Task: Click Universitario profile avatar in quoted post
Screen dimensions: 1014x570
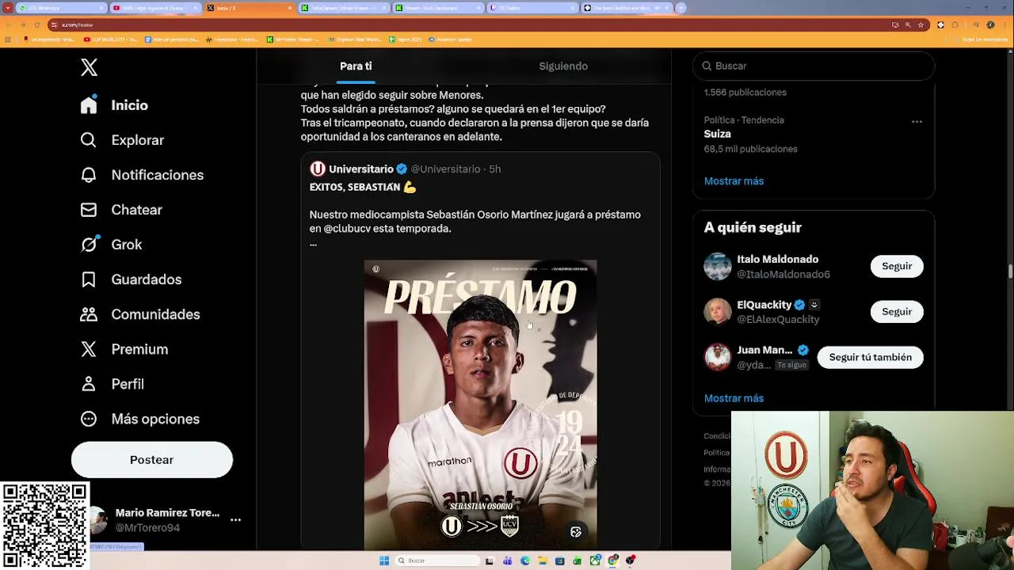Action: [318, 169]
